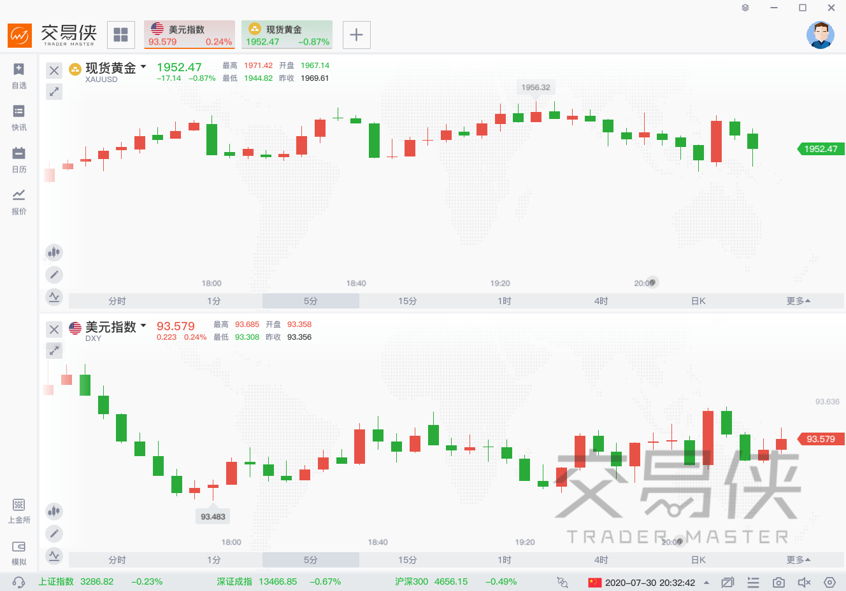Open the 日历 calendar sidebar item
This screenshot has height=591, width=846.
(x=19, y=160)
